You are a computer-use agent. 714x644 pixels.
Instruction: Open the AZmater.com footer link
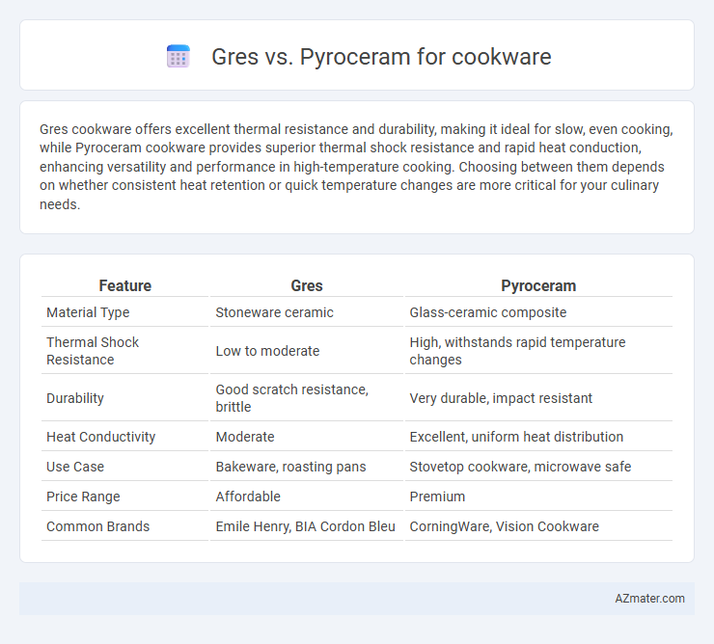coord(649,598)
